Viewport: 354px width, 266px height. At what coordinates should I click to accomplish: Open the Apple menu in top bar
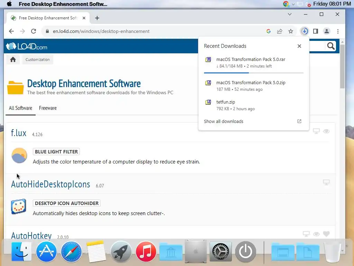(x=9, y=4)
